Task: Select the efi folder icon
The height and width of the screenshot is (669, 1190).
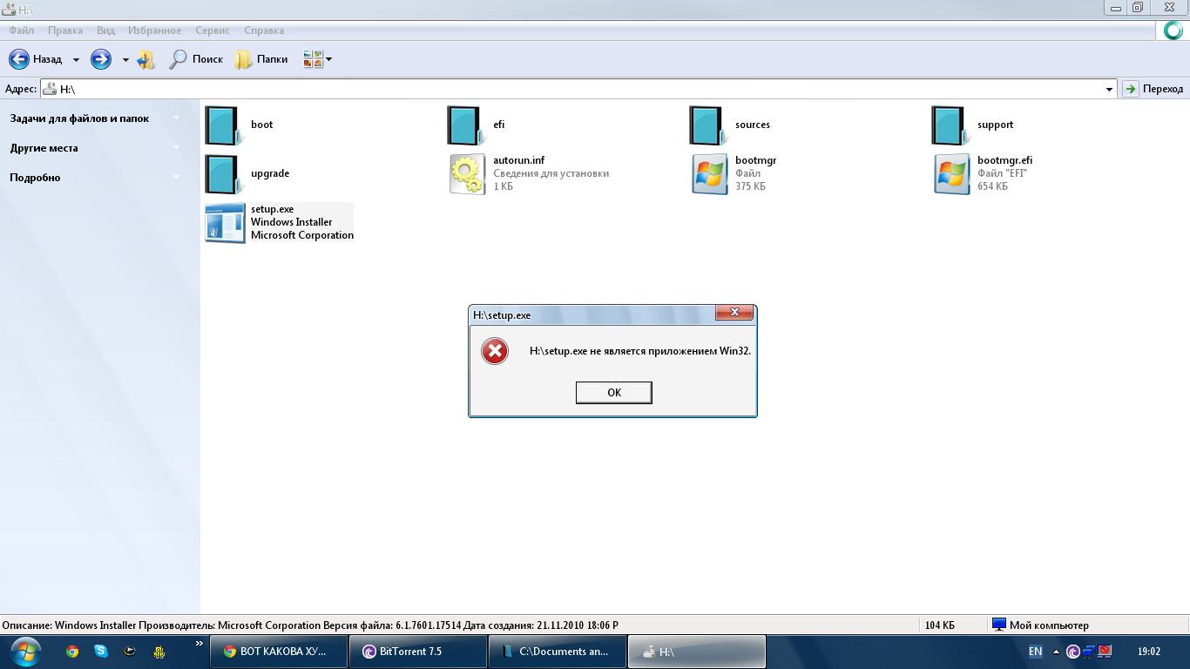Action: click(465, 125)
